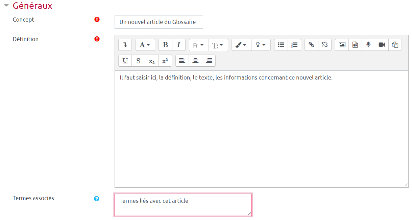Insert an unordered bullet list
The height and width of the screenshot is (220, 412).
click(281, 45)
